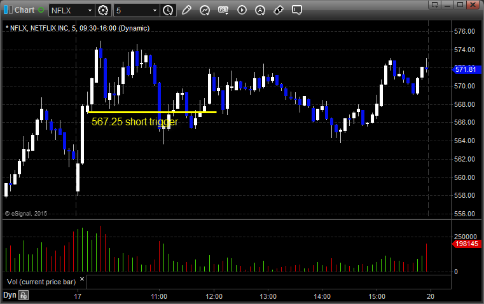484x304 pixels.
Task: Click the 556.00 price axis label
Action: click(464, 214)
